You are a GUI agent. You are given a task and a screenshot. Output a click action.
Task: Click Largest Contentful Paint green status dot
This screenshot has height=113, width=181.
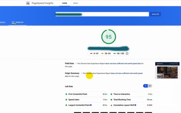(x=66, y=105)
